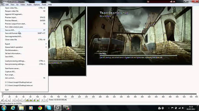
Task: Open Skype from the taskbar
Action: [49, 108]
